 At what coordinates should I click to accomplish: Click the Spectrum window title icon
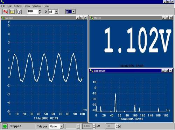click(91, 71)
